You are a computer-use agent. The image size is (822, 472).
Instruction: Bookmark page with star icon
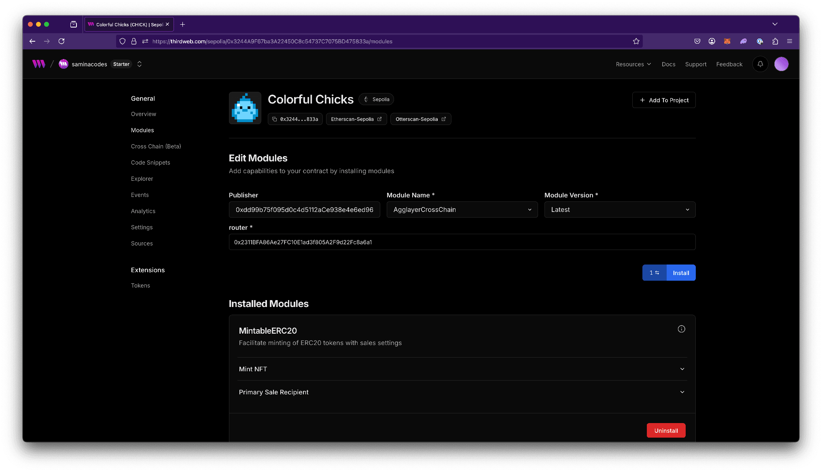point(636,41)
